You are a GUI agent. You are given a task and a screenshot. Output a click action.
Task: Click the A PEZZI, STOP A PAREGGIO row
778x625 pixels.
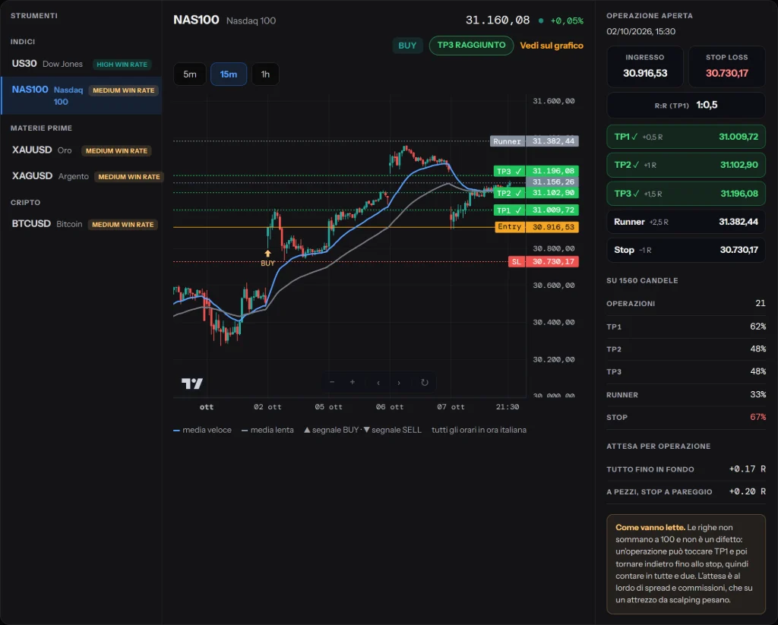(686, 491)
